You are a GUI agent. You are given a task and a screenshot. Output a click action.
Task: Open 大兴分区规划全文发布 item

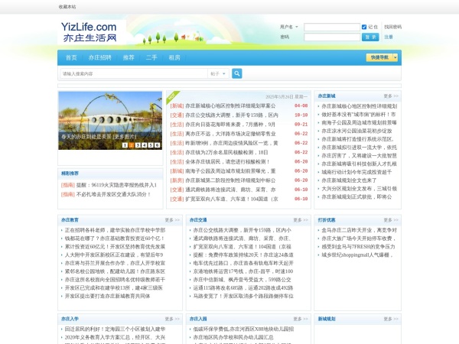point(360,189)
